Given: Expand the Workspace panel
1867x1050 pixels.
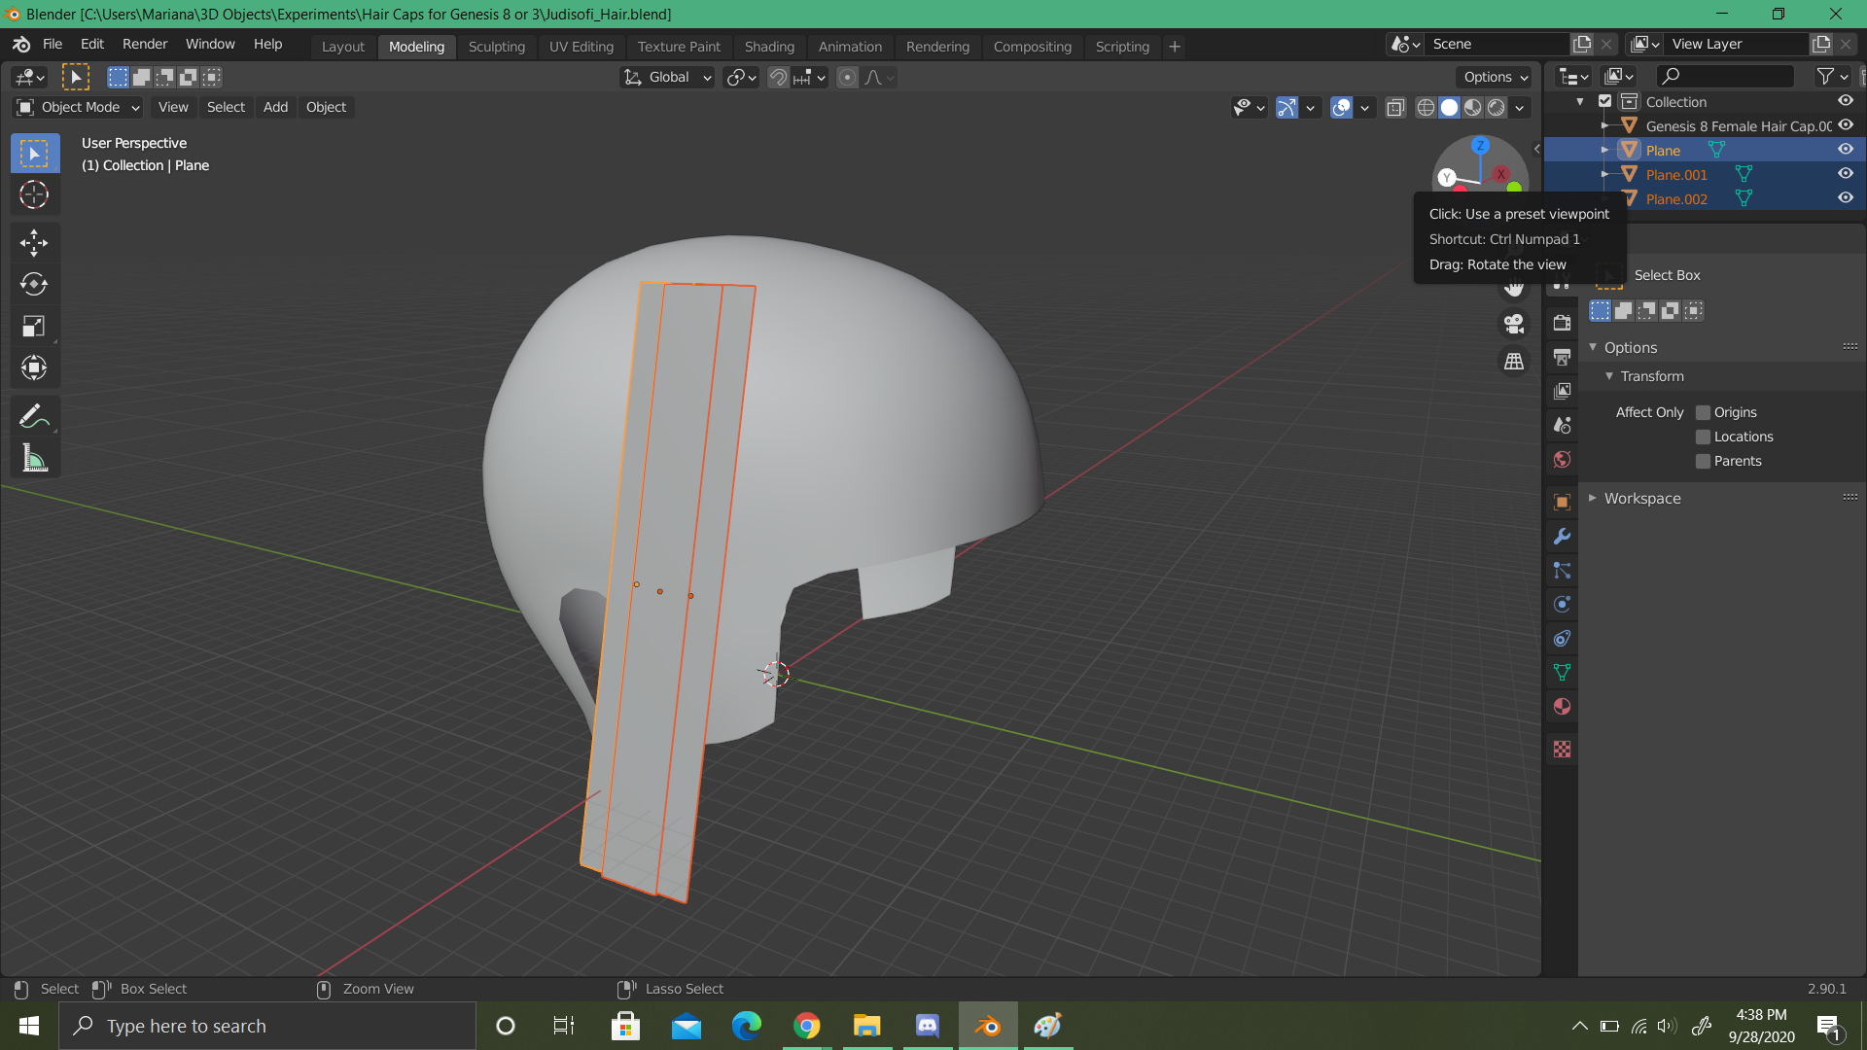Looking at the screenshot, I should click(x=1641, y=498).
